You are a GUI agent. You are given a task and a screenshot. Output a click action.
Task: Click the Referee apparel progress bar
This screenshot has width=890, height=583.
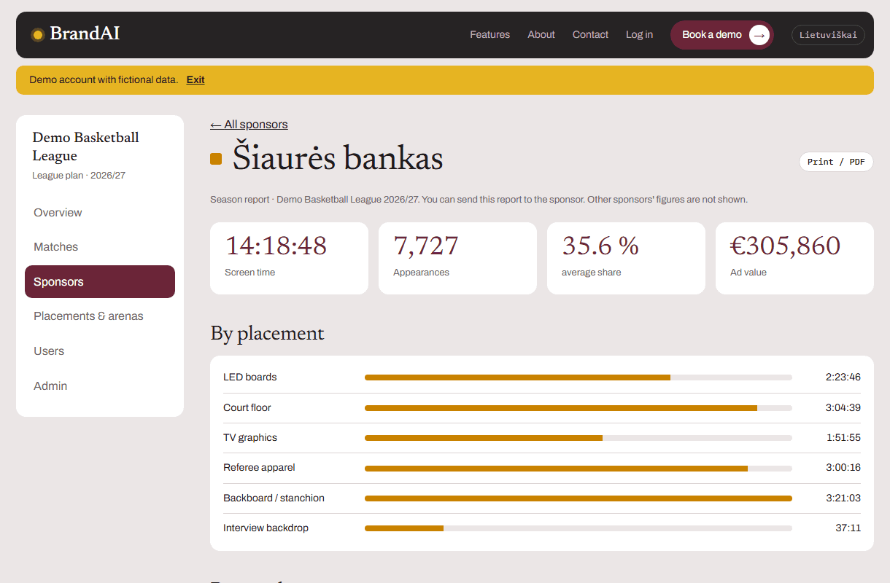(578, 468)
